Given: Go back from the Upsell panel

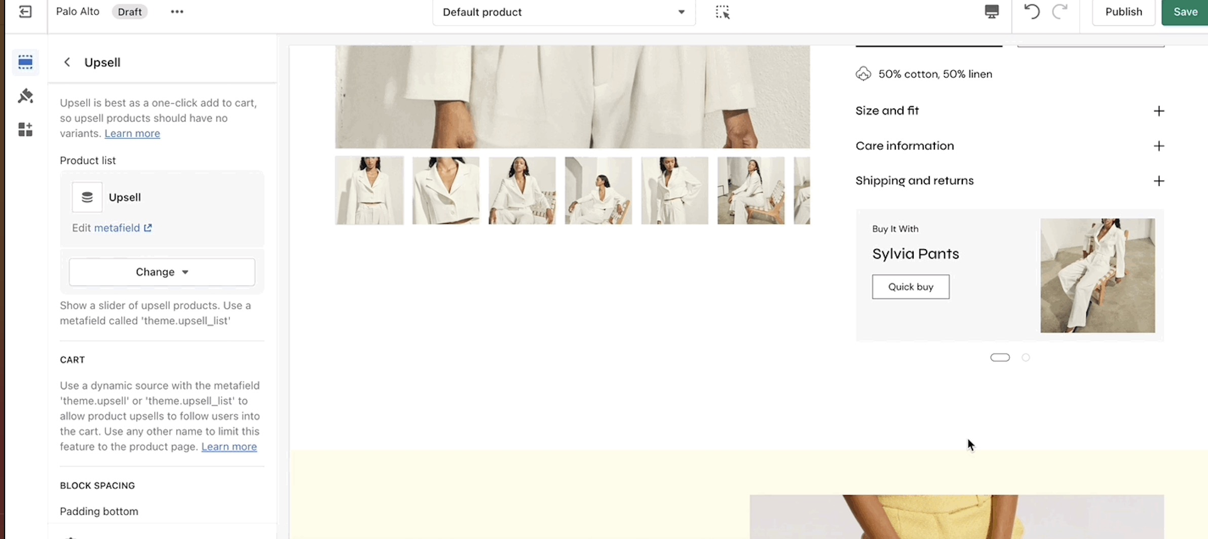Looking at the screenshot, I should (x=67, y=62).
